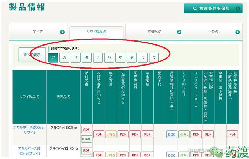Select the サワイ製品名 tab

pyautogui.click(x=96, y=32)
